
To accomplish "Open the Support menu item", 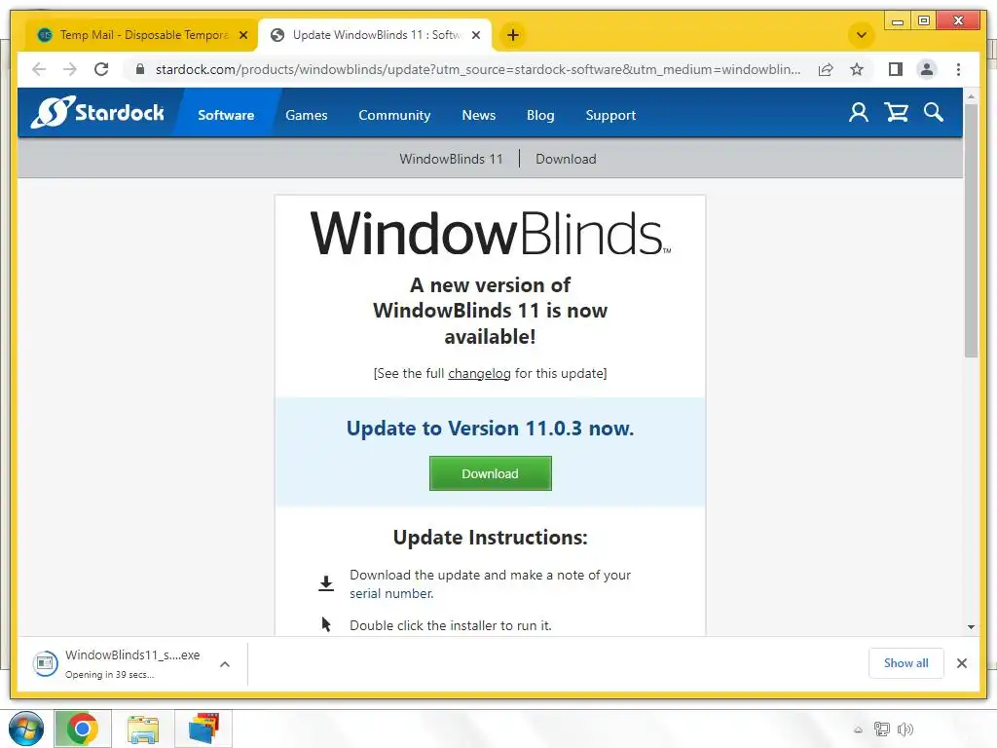I will tap(610, 115).
